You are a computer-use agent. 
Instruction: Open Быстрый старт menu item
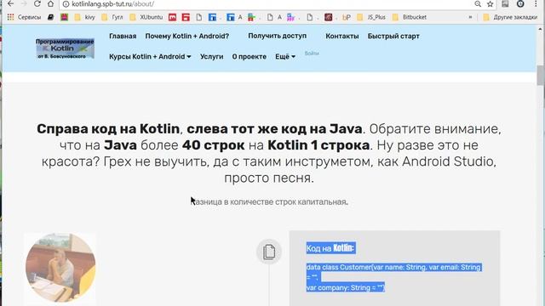[x=393, y=36]
